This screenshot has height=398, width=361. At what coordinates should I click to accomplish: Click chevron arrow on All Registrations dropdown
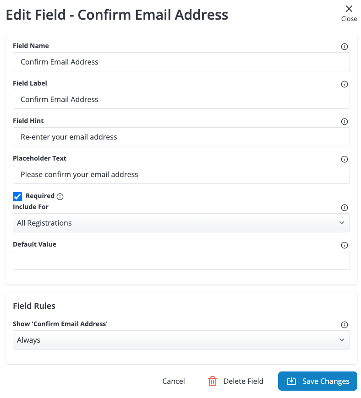[x=342, y=223]
